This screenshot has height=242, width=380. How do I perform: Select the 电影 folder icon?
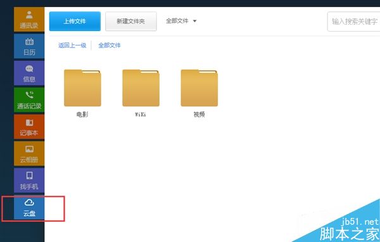click(x=82, y=88)
